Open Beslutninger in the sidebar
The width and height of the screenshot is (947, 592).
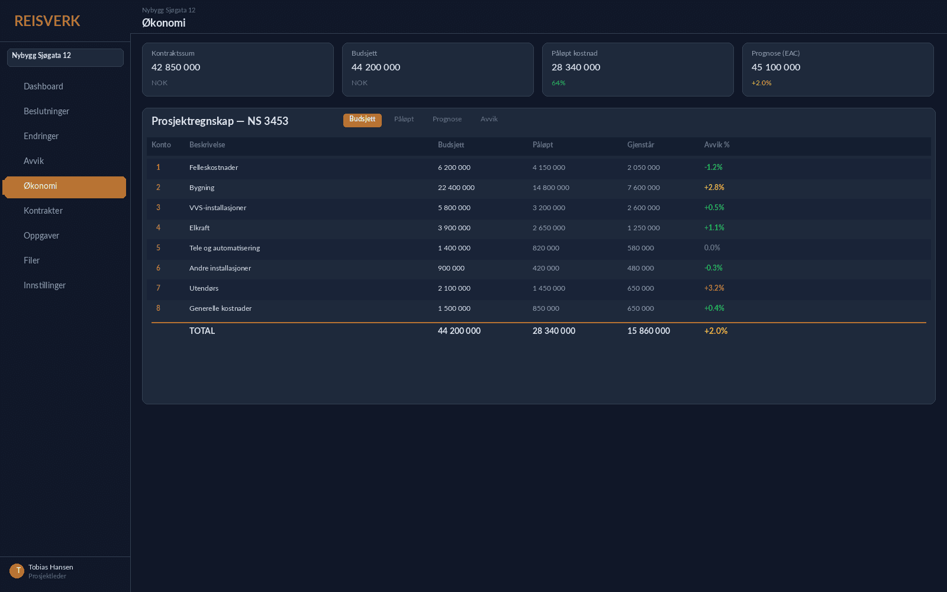click(x=46, y=111)
